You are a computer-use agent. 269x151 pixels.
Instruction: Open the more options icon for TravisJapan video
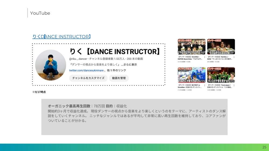pyautogui.click(x=234, y=85)
